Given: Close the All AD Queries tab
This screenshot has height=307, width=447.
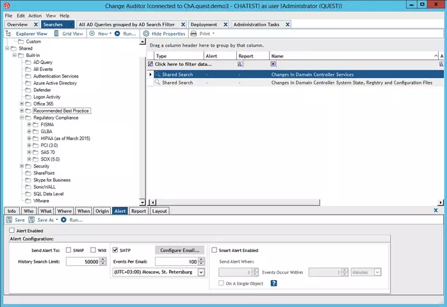Looking at the screenshot, I should point(183,24).
